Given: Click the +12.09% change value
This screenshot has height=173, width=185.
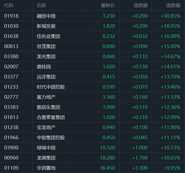Looking at the screenshot, I should (170, 117).
